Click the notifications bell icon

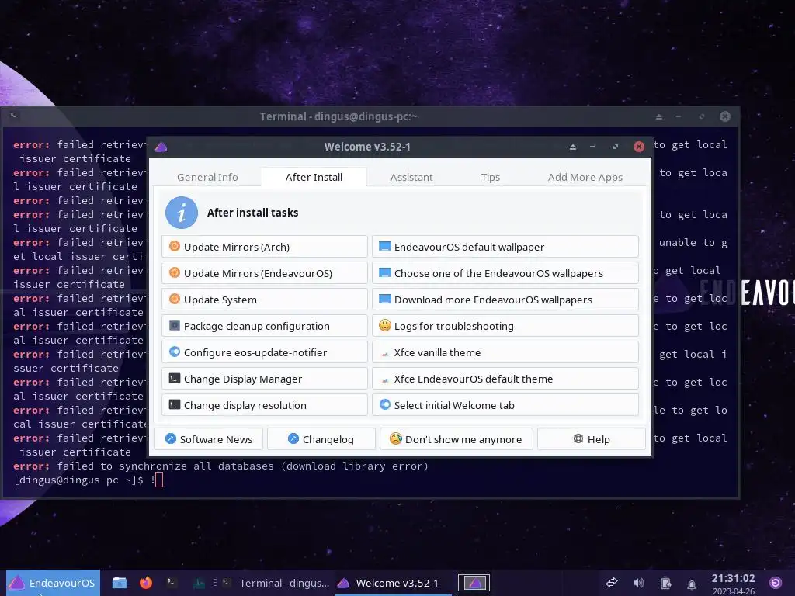[x=692, y=584]
